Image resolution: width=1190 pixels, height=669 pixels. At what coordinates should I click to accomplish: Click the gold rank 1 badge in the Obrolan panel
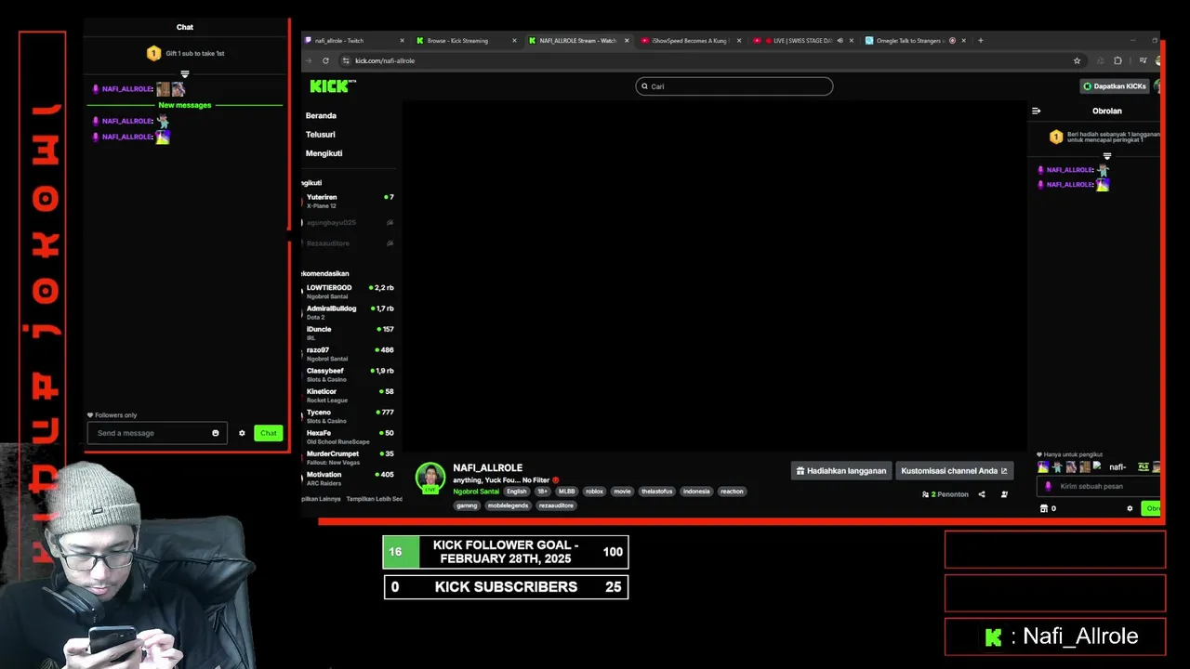click(x=1056, y=137)
